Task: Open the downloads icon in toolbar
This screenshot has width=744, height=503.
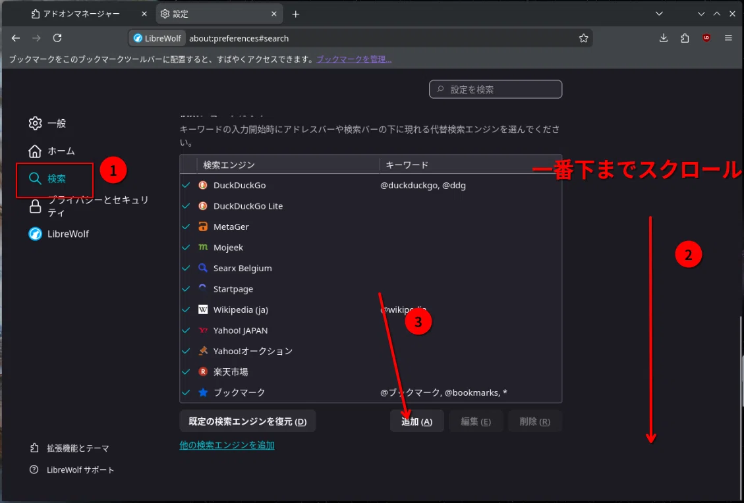Action: [x=664, y=38]
